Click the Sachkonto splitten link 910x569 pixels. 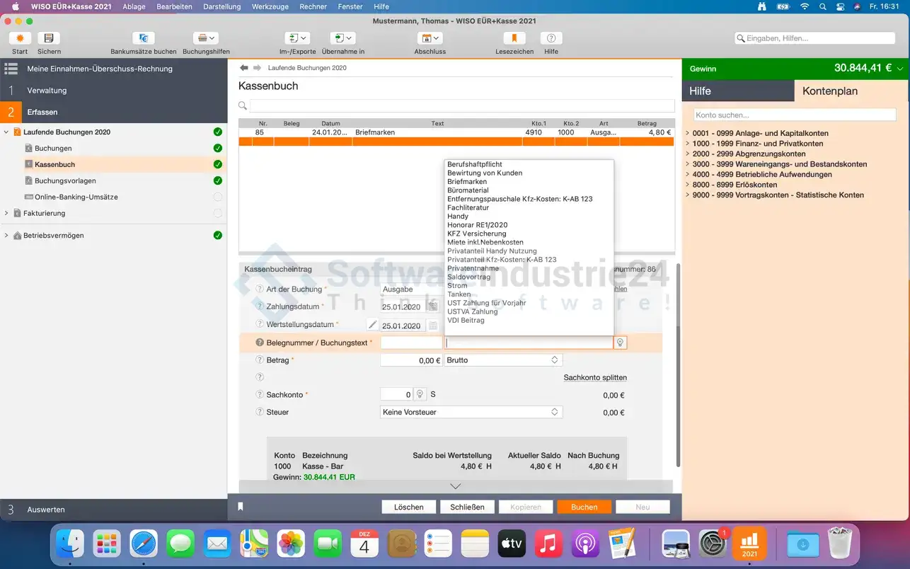594,378
